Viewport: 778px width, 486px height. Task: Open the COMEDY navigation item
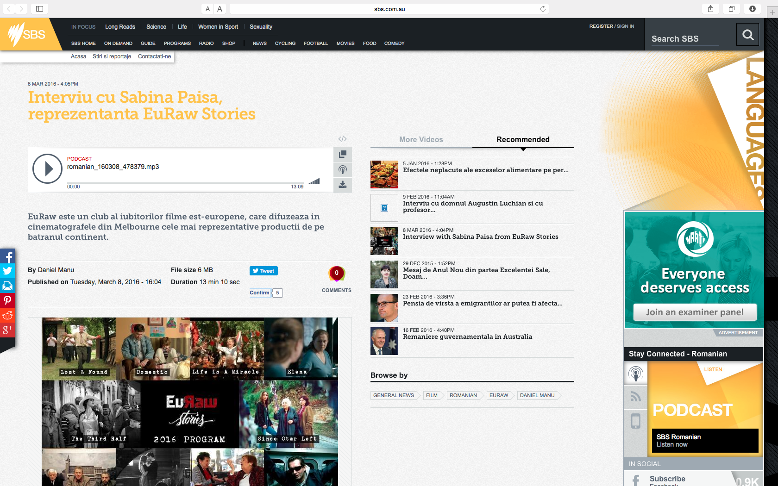pyautogui.click(x=394, y=44)
